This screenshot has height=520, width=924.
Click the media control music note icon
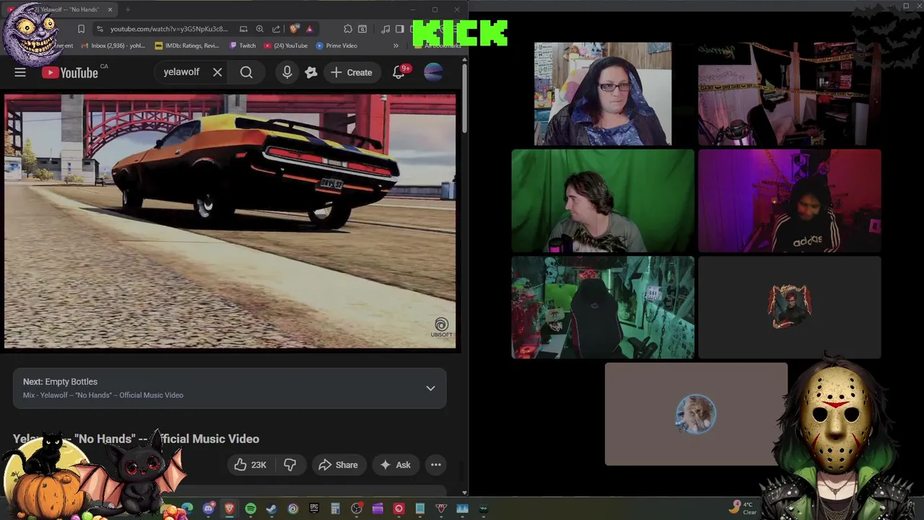[x=385, y=29]
